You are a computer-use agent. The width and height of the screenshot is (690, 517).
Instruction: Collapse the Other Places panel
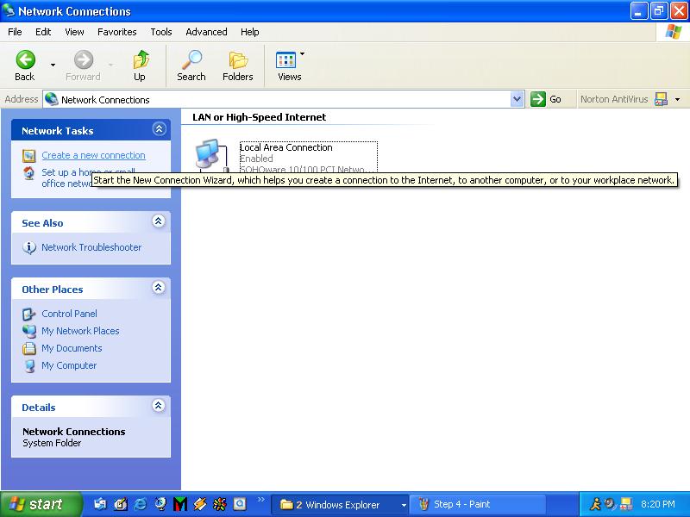coord(159,288)
